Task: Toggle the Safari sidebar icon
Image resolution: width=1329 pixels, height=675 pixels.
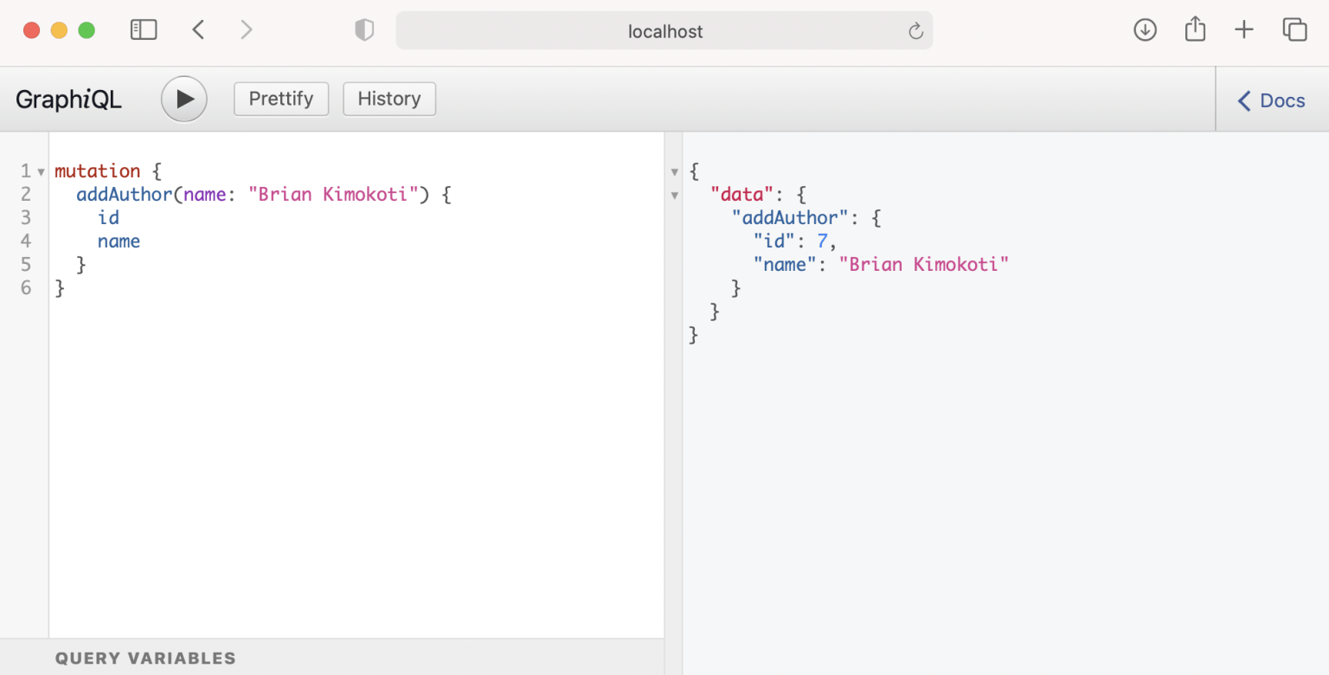Action: (144, 30)
